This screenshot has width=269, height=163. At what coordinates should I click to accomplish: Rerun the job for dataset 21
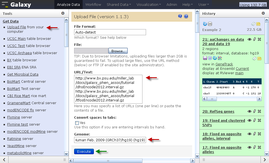215,58
